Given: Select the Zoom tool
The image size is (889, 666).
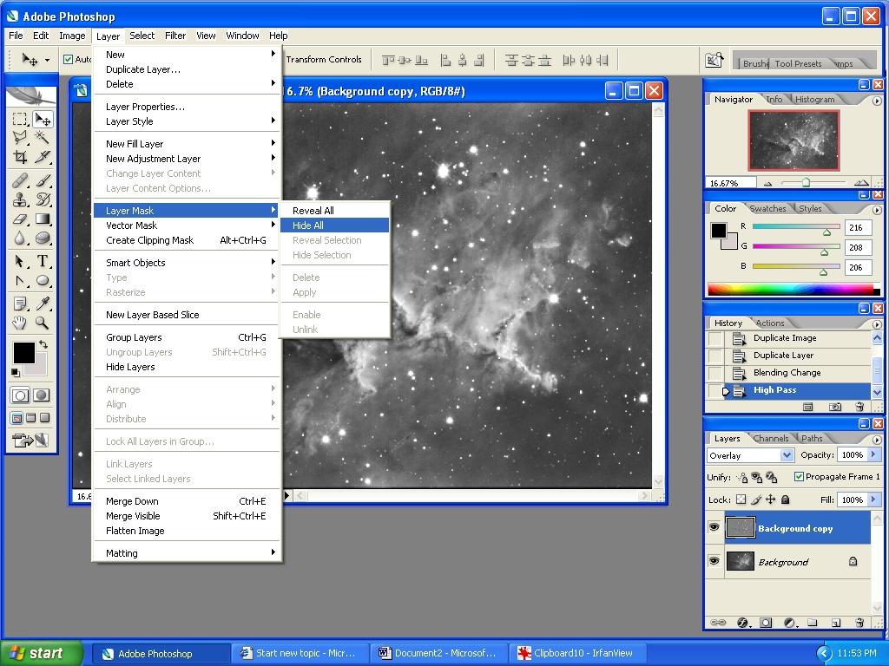Looking at the screenshot, I should 43,323.
